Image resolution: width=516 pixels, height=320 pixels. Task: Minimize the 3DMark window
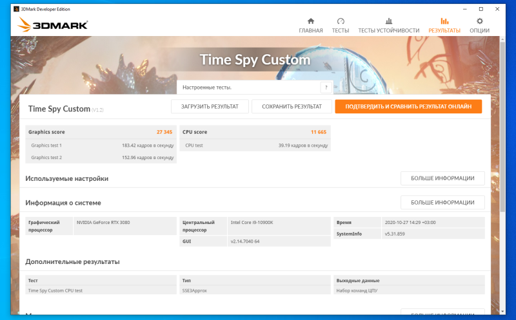coord(464,9)
